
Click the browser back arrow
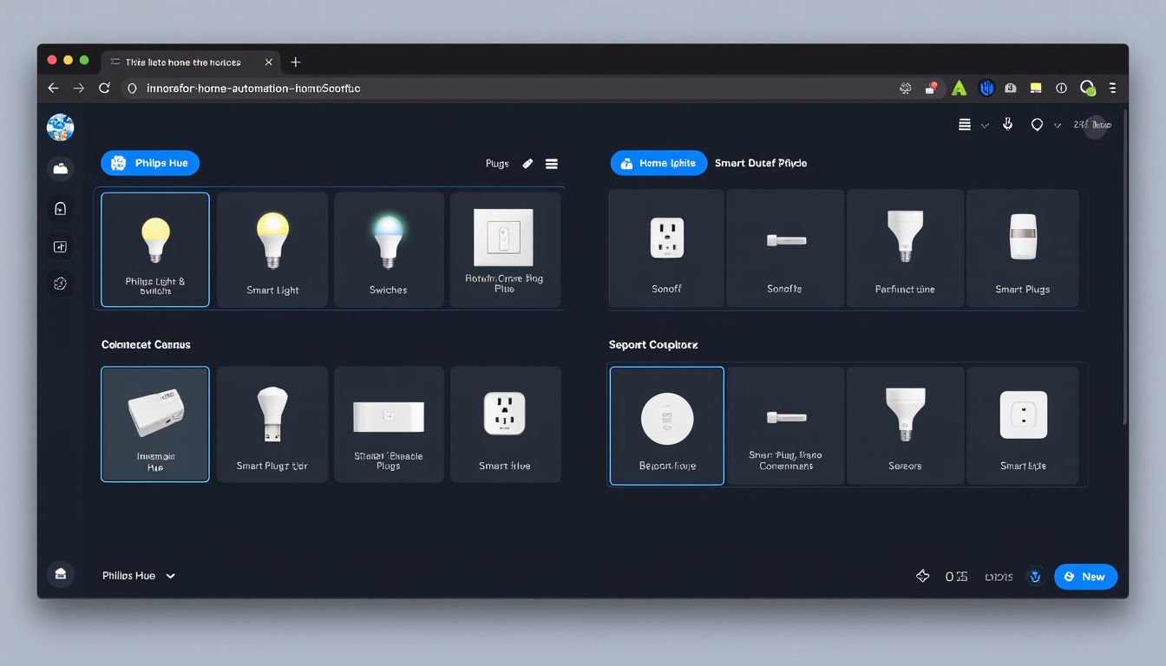53,88
